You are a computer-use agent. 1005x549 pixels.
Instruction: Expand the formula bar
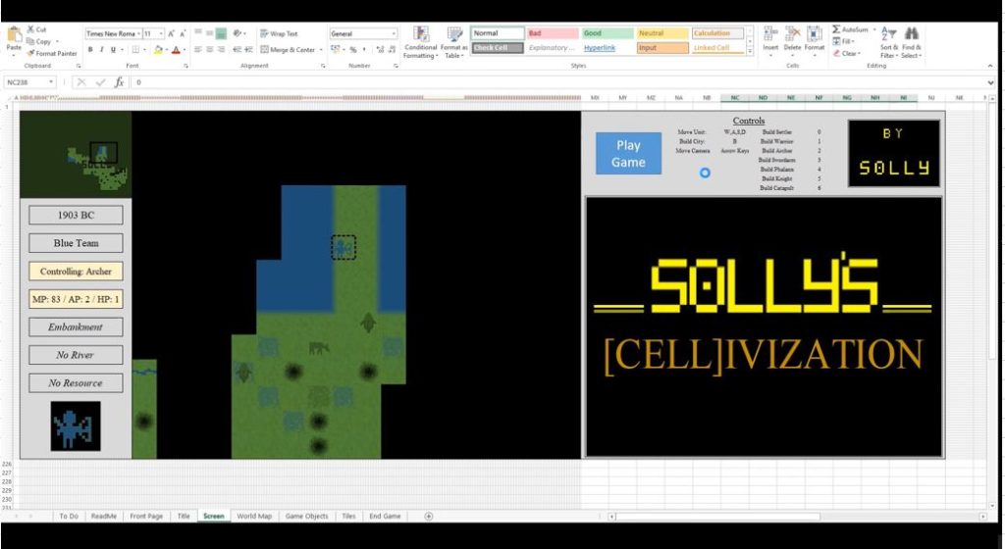(x=991, y=82)
